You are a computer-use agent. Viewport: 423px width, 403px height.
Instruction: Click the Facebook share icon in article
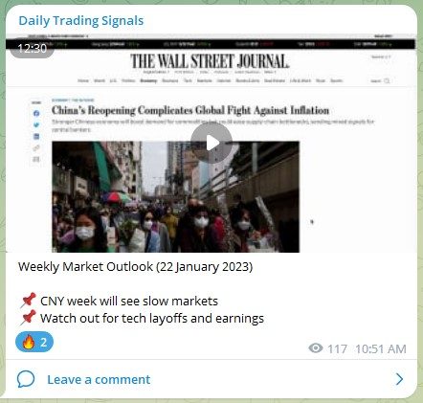[x=36, y=113]
